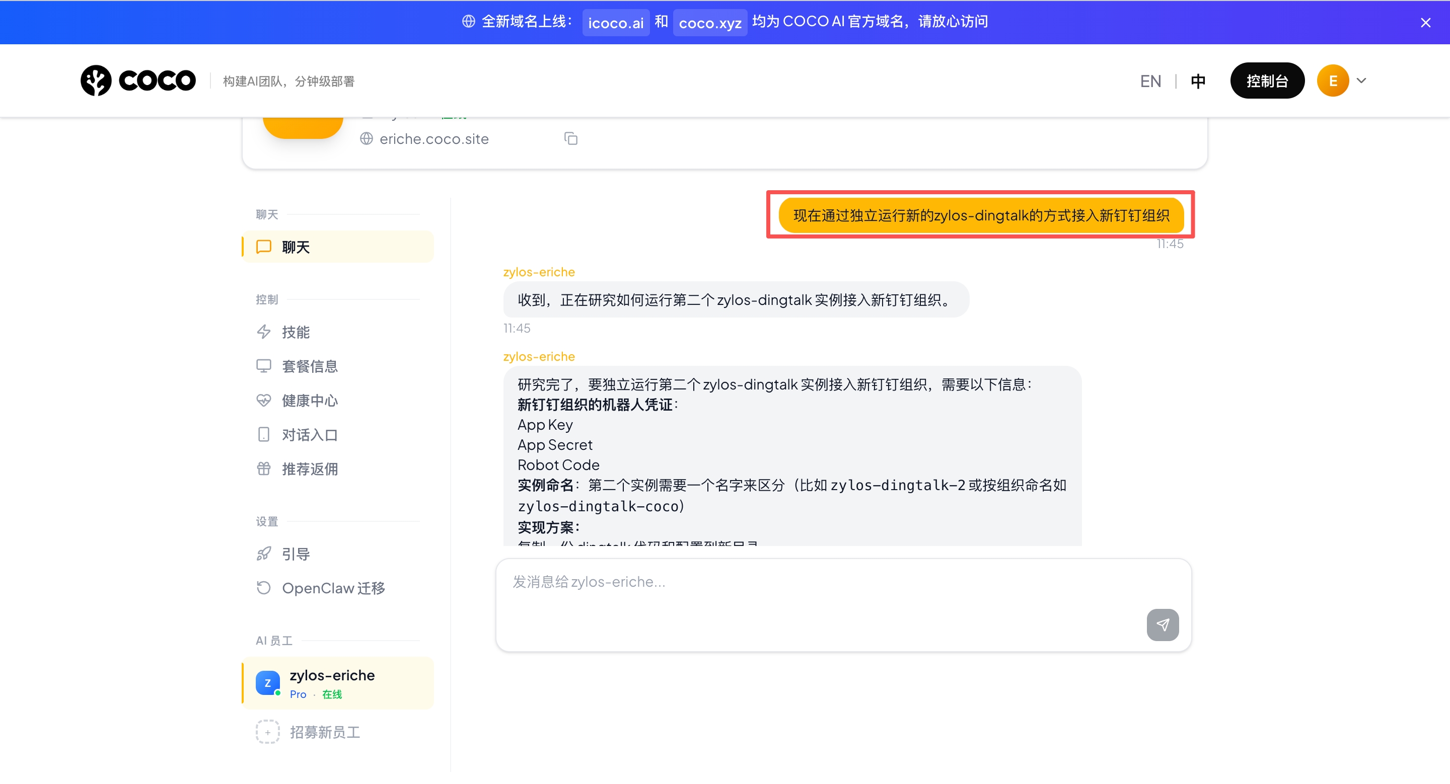1450x784 pixels.
Task: Click the tablet icon for 对话入口
Action: click(263, 435)
